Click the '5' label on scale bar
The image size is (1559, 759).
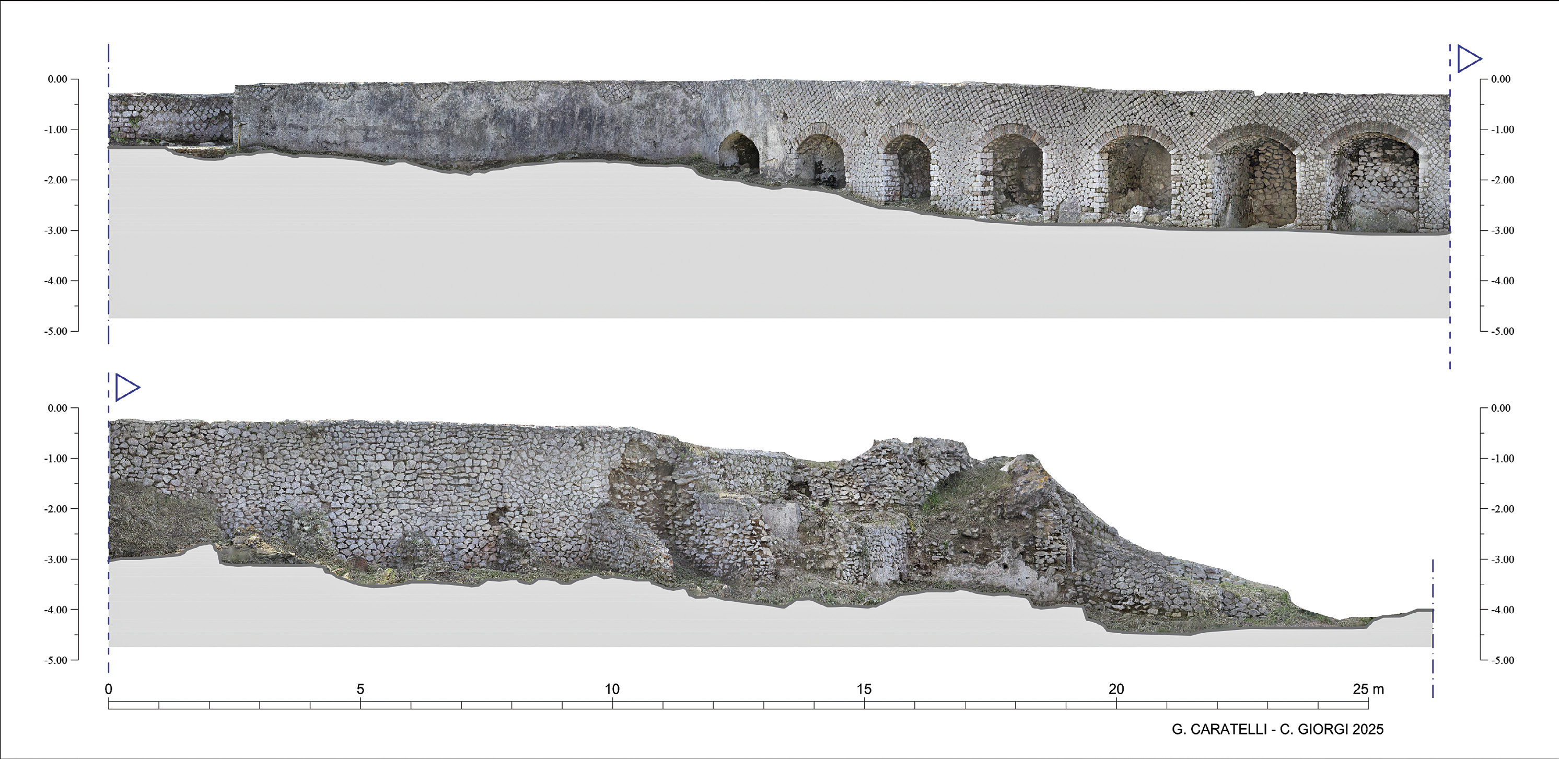click(x=360, y=689)
